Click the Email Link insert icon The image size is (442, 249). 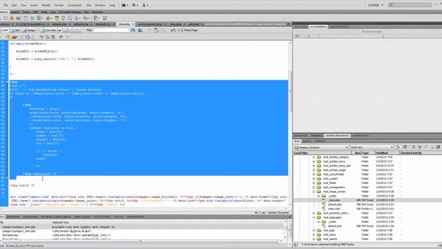coord(6,18)
